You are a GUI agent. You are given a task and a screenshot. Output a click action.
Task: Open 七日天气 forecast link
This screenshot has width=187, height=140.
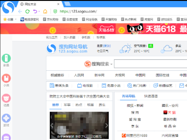pyautogui.click(x=103, y=51)
